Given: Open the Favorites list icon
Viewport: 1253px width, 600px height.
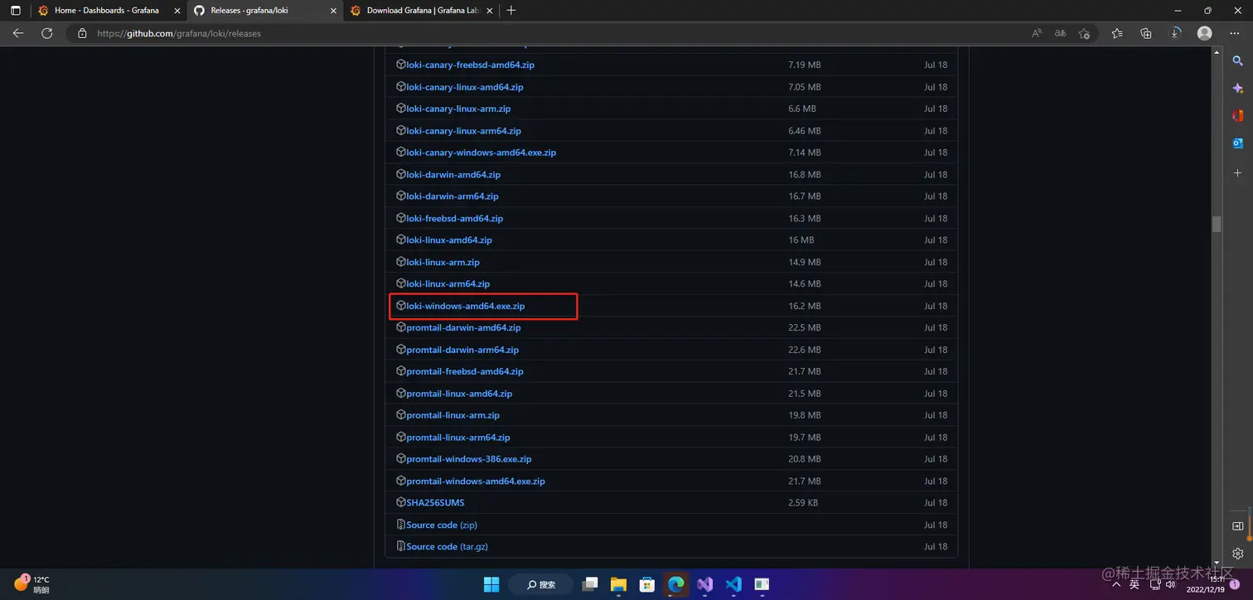Looking at the screenshot, I should 1117,33.
